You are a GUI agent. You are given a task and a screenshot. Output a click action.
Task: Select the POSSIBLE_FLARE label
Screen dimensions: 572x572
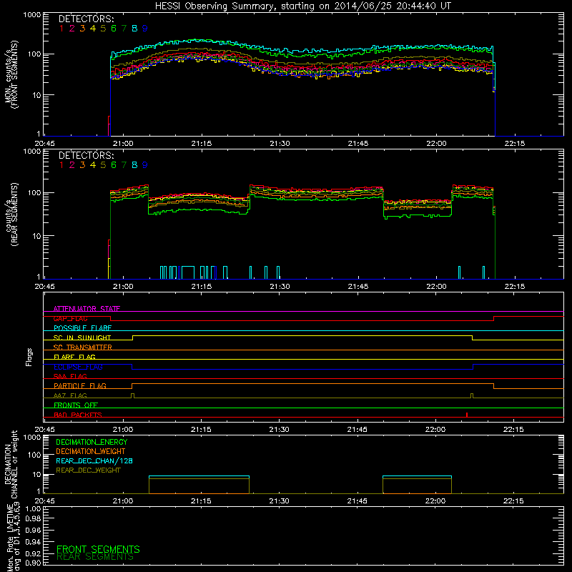click(x=82, y=328)
